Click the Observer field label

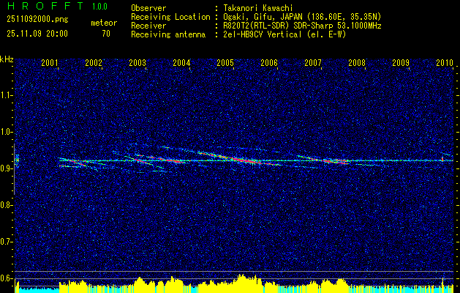point(148,8)
